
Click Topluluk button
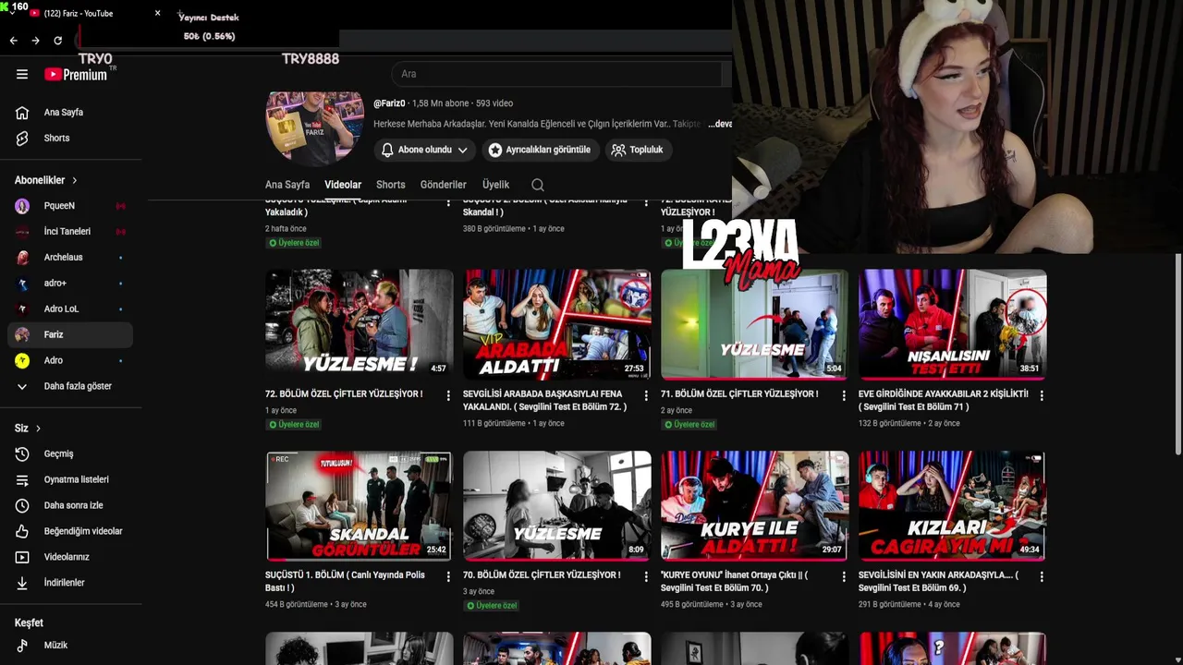(639, 150)
